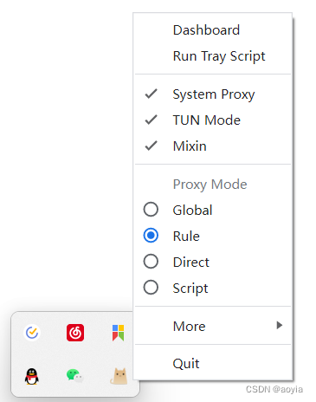Open the WeChat tray icon
Viewport: 316px width, 402px height.
pyautogui.click(x=74, y=376)
